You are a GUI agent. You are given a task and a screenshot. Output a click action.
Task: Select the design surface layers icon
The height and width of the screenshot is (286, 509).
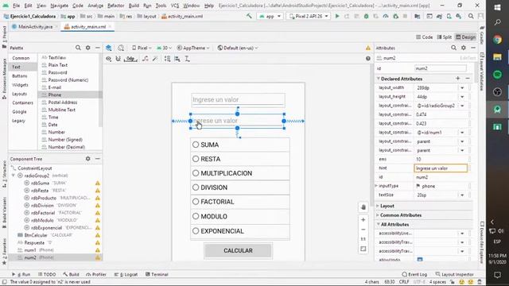[x=109, y=48]
